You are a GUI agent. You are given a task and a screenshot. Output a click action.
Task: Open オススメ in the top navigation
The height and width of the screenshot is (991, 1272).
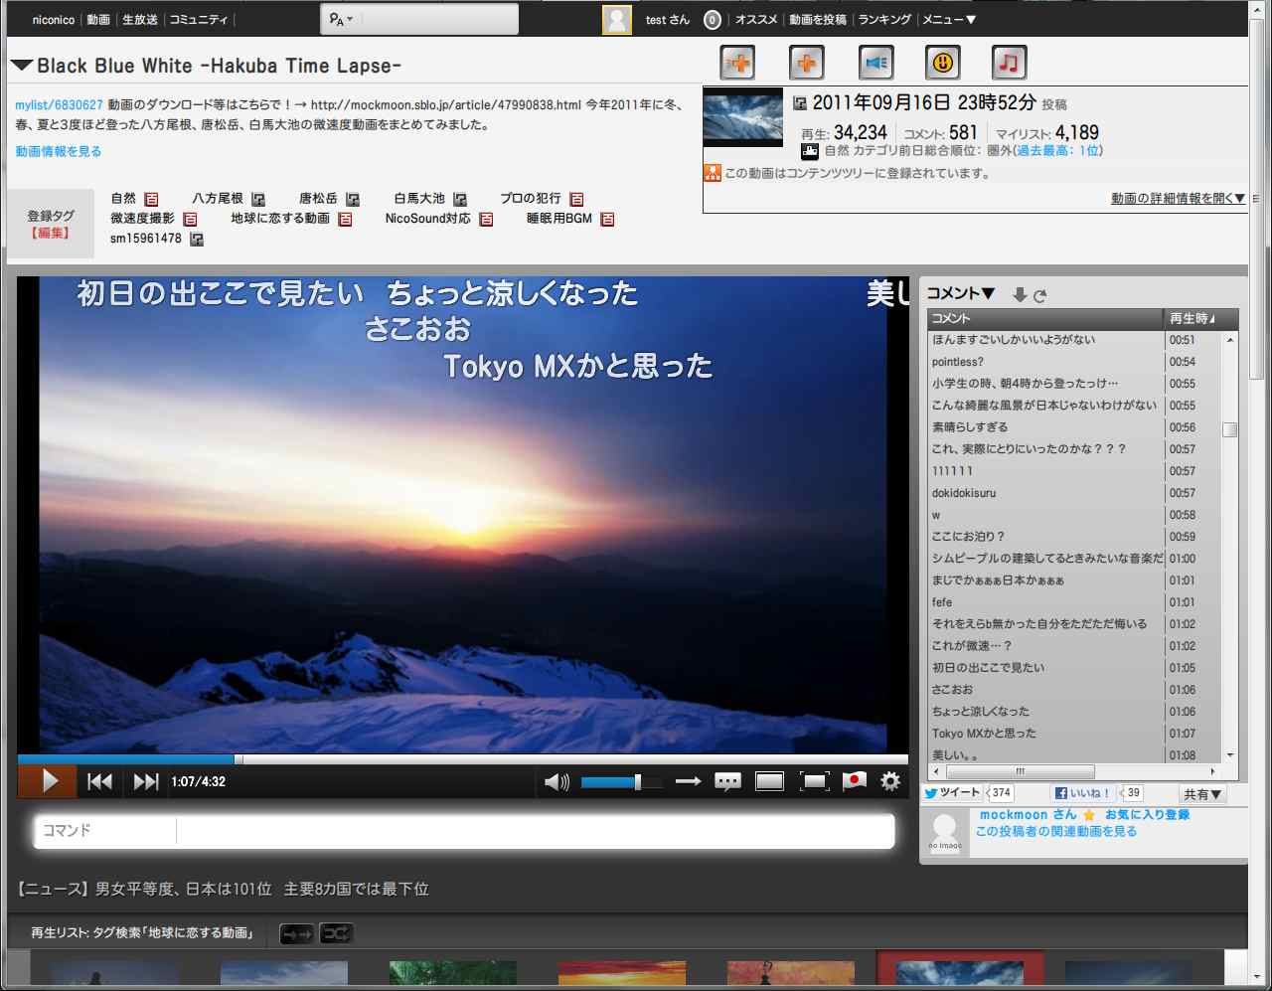[x=756, y=20]
